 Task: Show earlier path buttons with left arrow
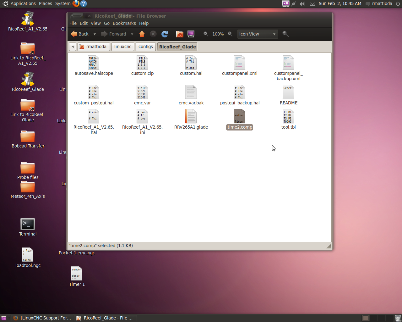(x=73, y=47)
